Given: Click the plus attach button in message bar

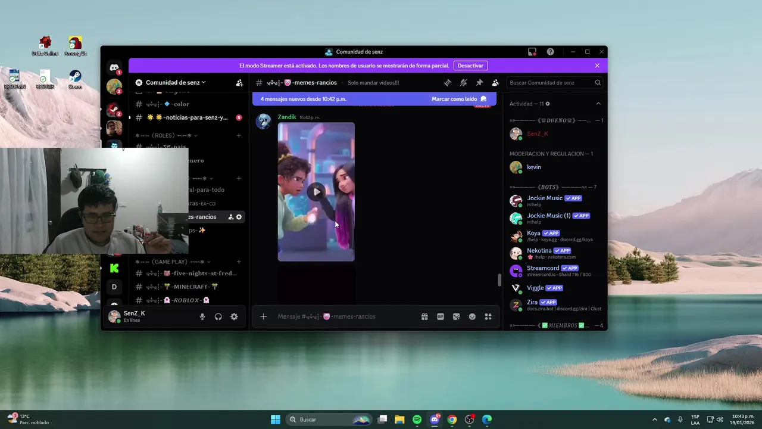Looking at the screenshot, I should pyautogui.click(x=264, y=316).
